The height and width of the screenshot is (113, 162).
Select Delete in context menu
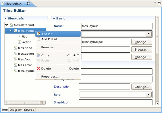[58, 68]
